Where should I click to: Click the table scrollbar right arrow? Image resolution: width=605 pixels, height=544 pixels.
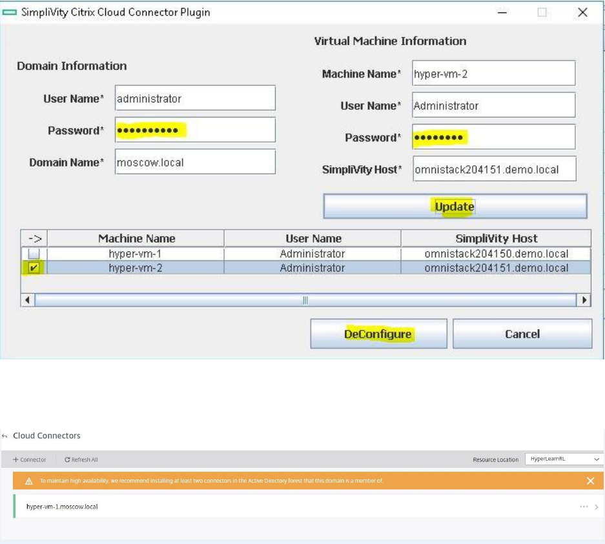tap(584, 300)
